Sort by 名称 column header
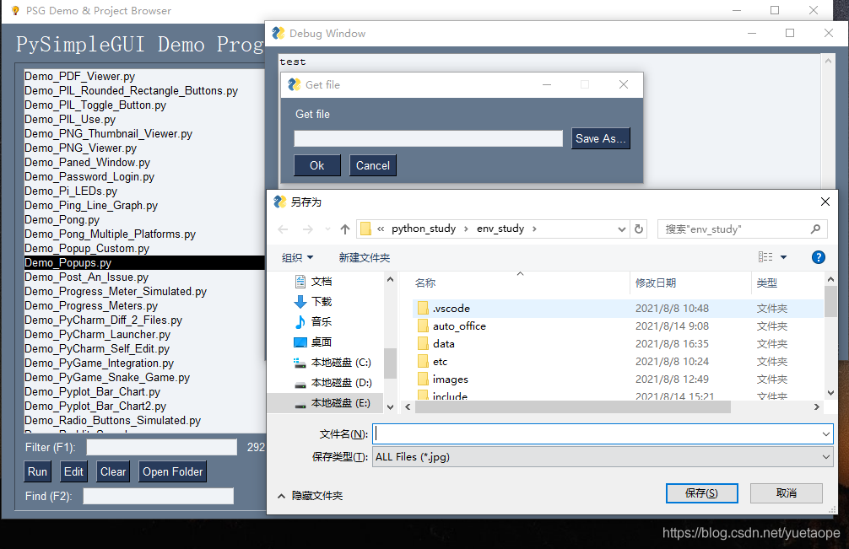Image resolution: width=849 pixels, height=549 pixels. (x=425, y=283)
